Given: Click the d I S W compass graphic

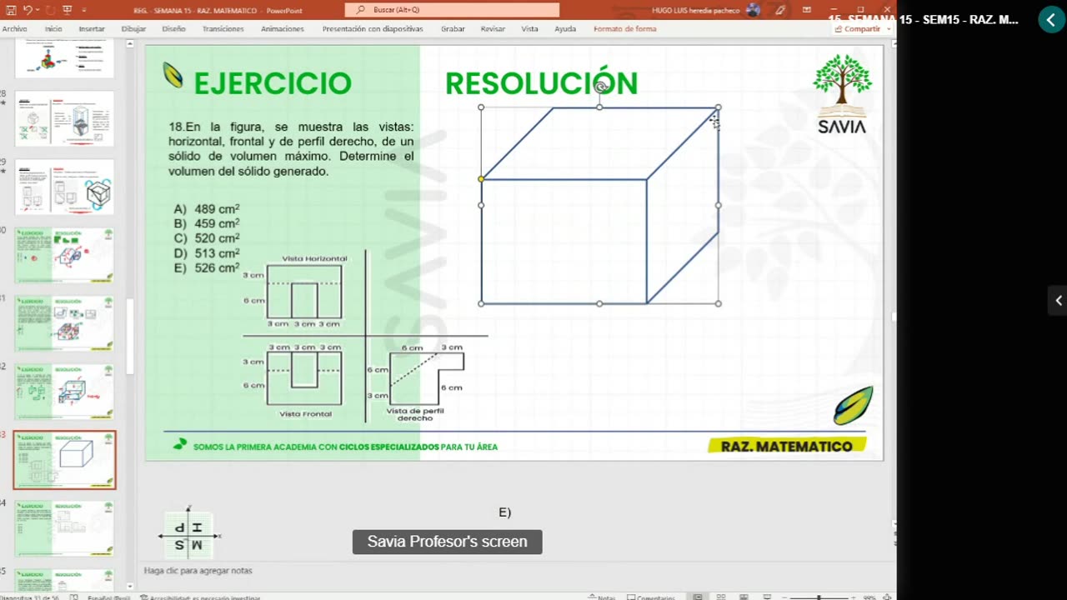Looking at the screenshot, I should click(x=188, y=536).
